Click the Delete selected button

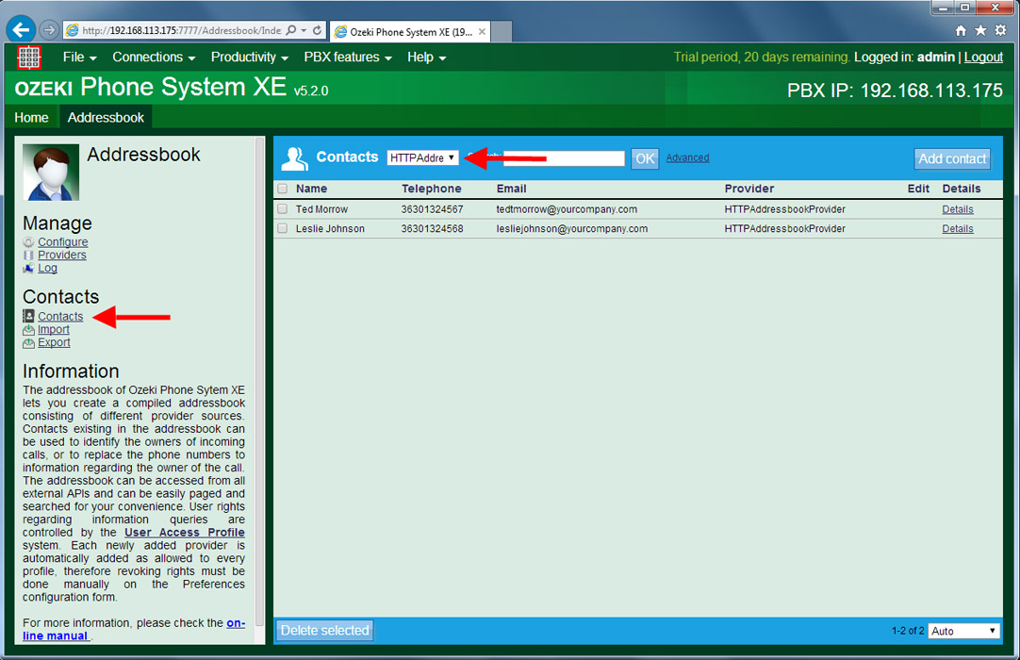pos(324,631)
